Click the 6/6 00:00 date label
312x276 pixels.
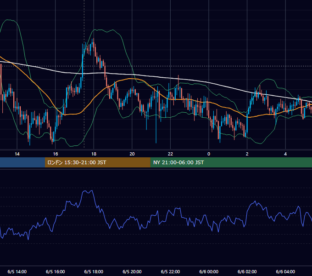209,271
